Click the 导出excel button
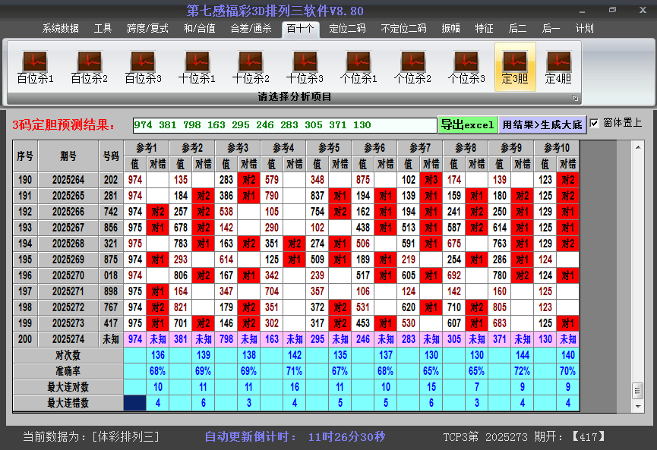657x450 pixels. click(x=469, y=124)
